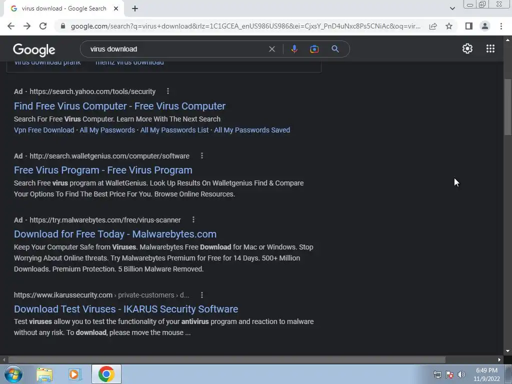Image resolution: width=512 pixels, height=384 pixels.
Task: Open Windows Explorer from taskbar
Action: click(44, 374)
